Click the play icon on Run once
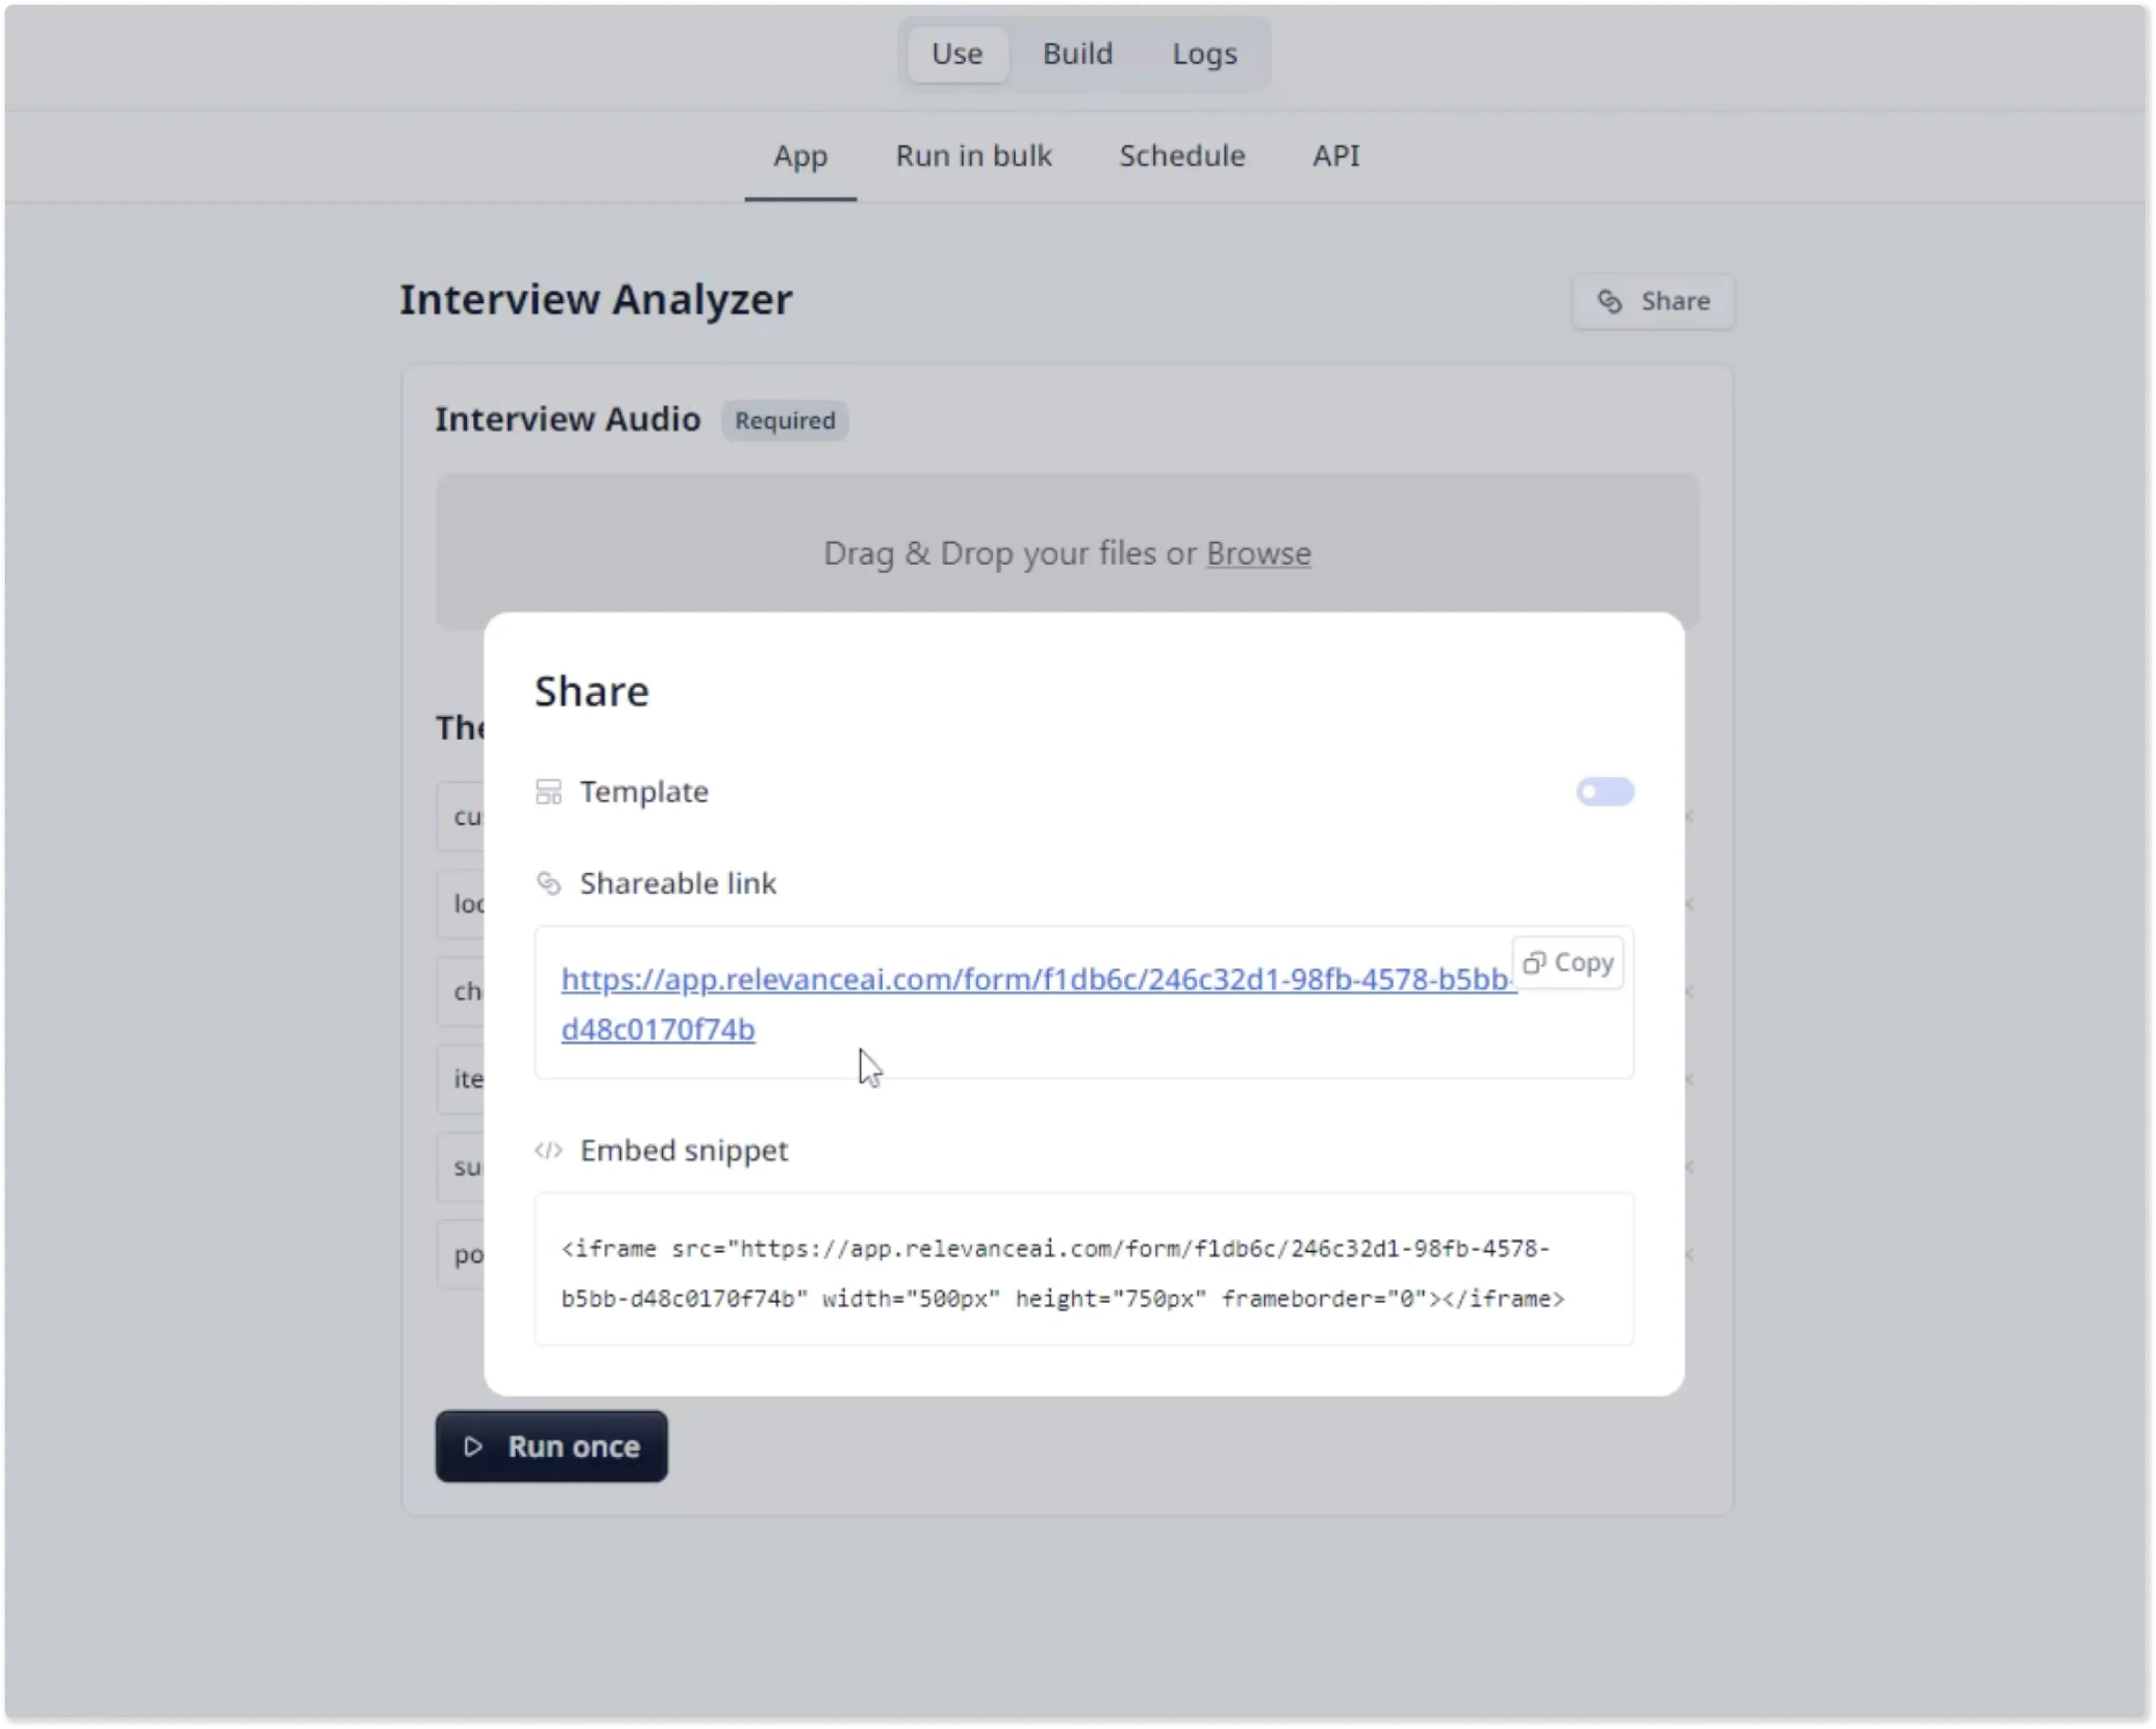2156x1729 pixels. [474, 1447]
